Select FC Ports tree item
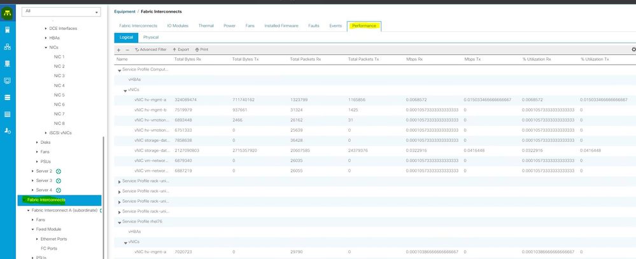 49,248
